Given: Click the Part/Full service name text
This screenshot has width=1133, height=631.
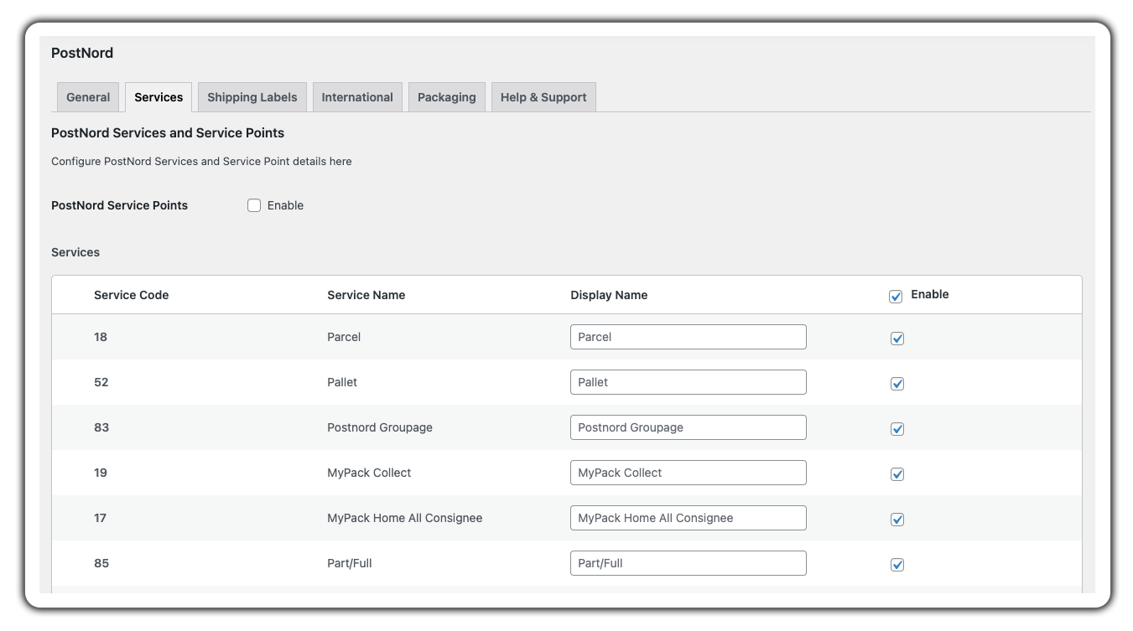Looking at the screenshot, I should [350, 563].
